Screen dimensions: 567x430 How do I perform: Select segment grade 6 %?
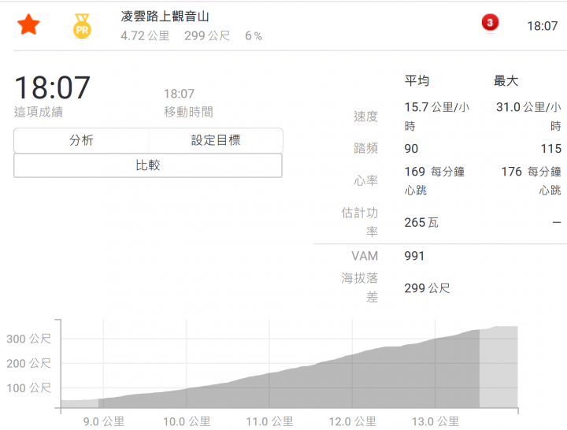point(253,35)
